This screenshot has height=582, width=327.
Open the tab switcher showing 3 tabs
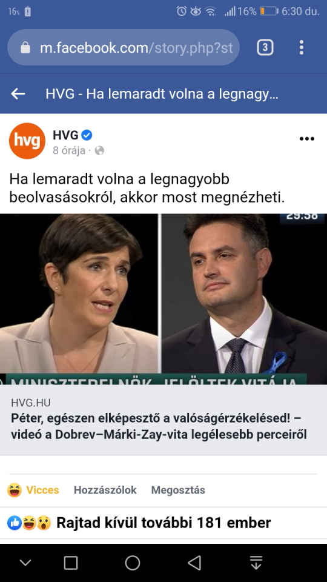tap(265, 47)
